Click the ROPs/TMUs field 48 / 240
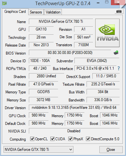Image resolution: width=126 pixels, height=156 pixels. pos(40,68)
